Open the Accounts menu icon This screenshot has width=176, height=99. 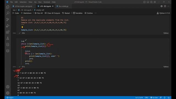tap(8, 87)
